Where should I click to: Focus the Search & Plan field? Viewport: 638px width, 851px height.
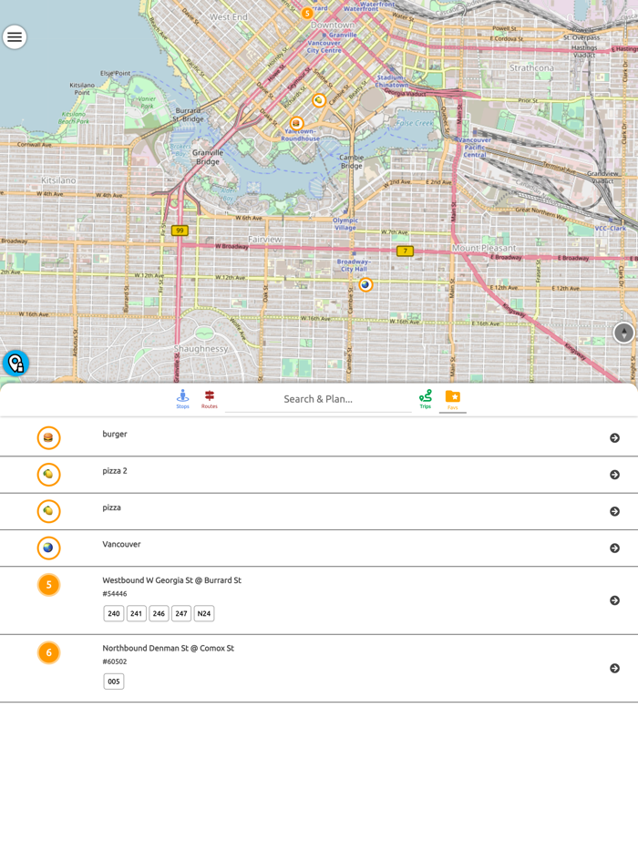pos(318,399)
